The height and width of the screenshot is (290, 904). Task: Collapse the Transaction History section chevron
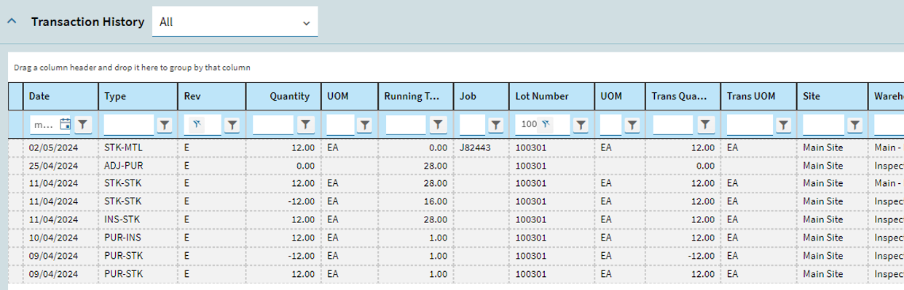point(12,22)
